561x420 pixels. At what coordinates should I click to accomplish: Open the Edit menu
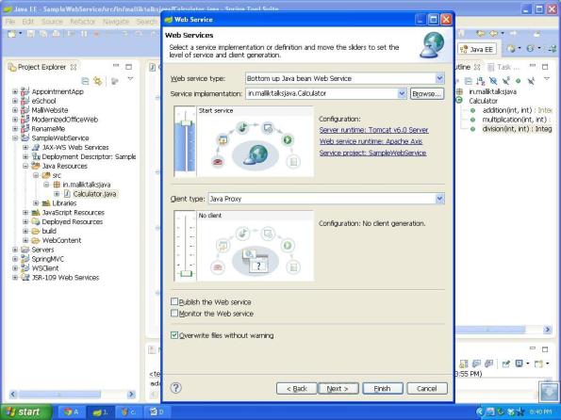[27, 22]
